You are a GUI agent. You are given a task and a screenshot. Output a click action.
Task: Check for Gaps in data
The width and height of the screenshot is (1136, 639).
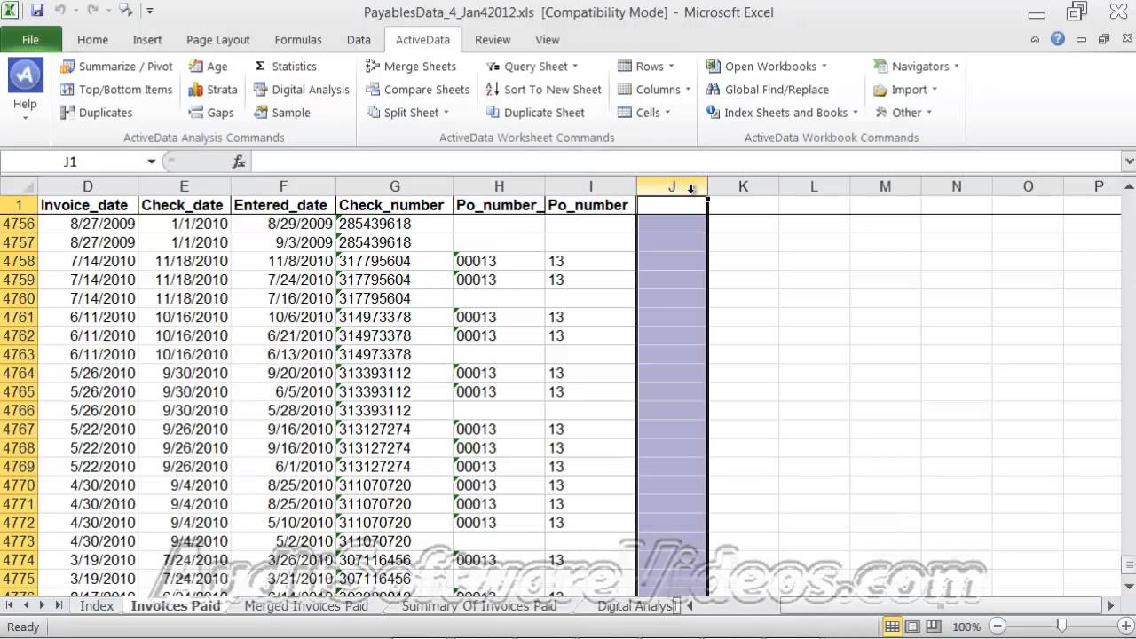click(211, 113)
